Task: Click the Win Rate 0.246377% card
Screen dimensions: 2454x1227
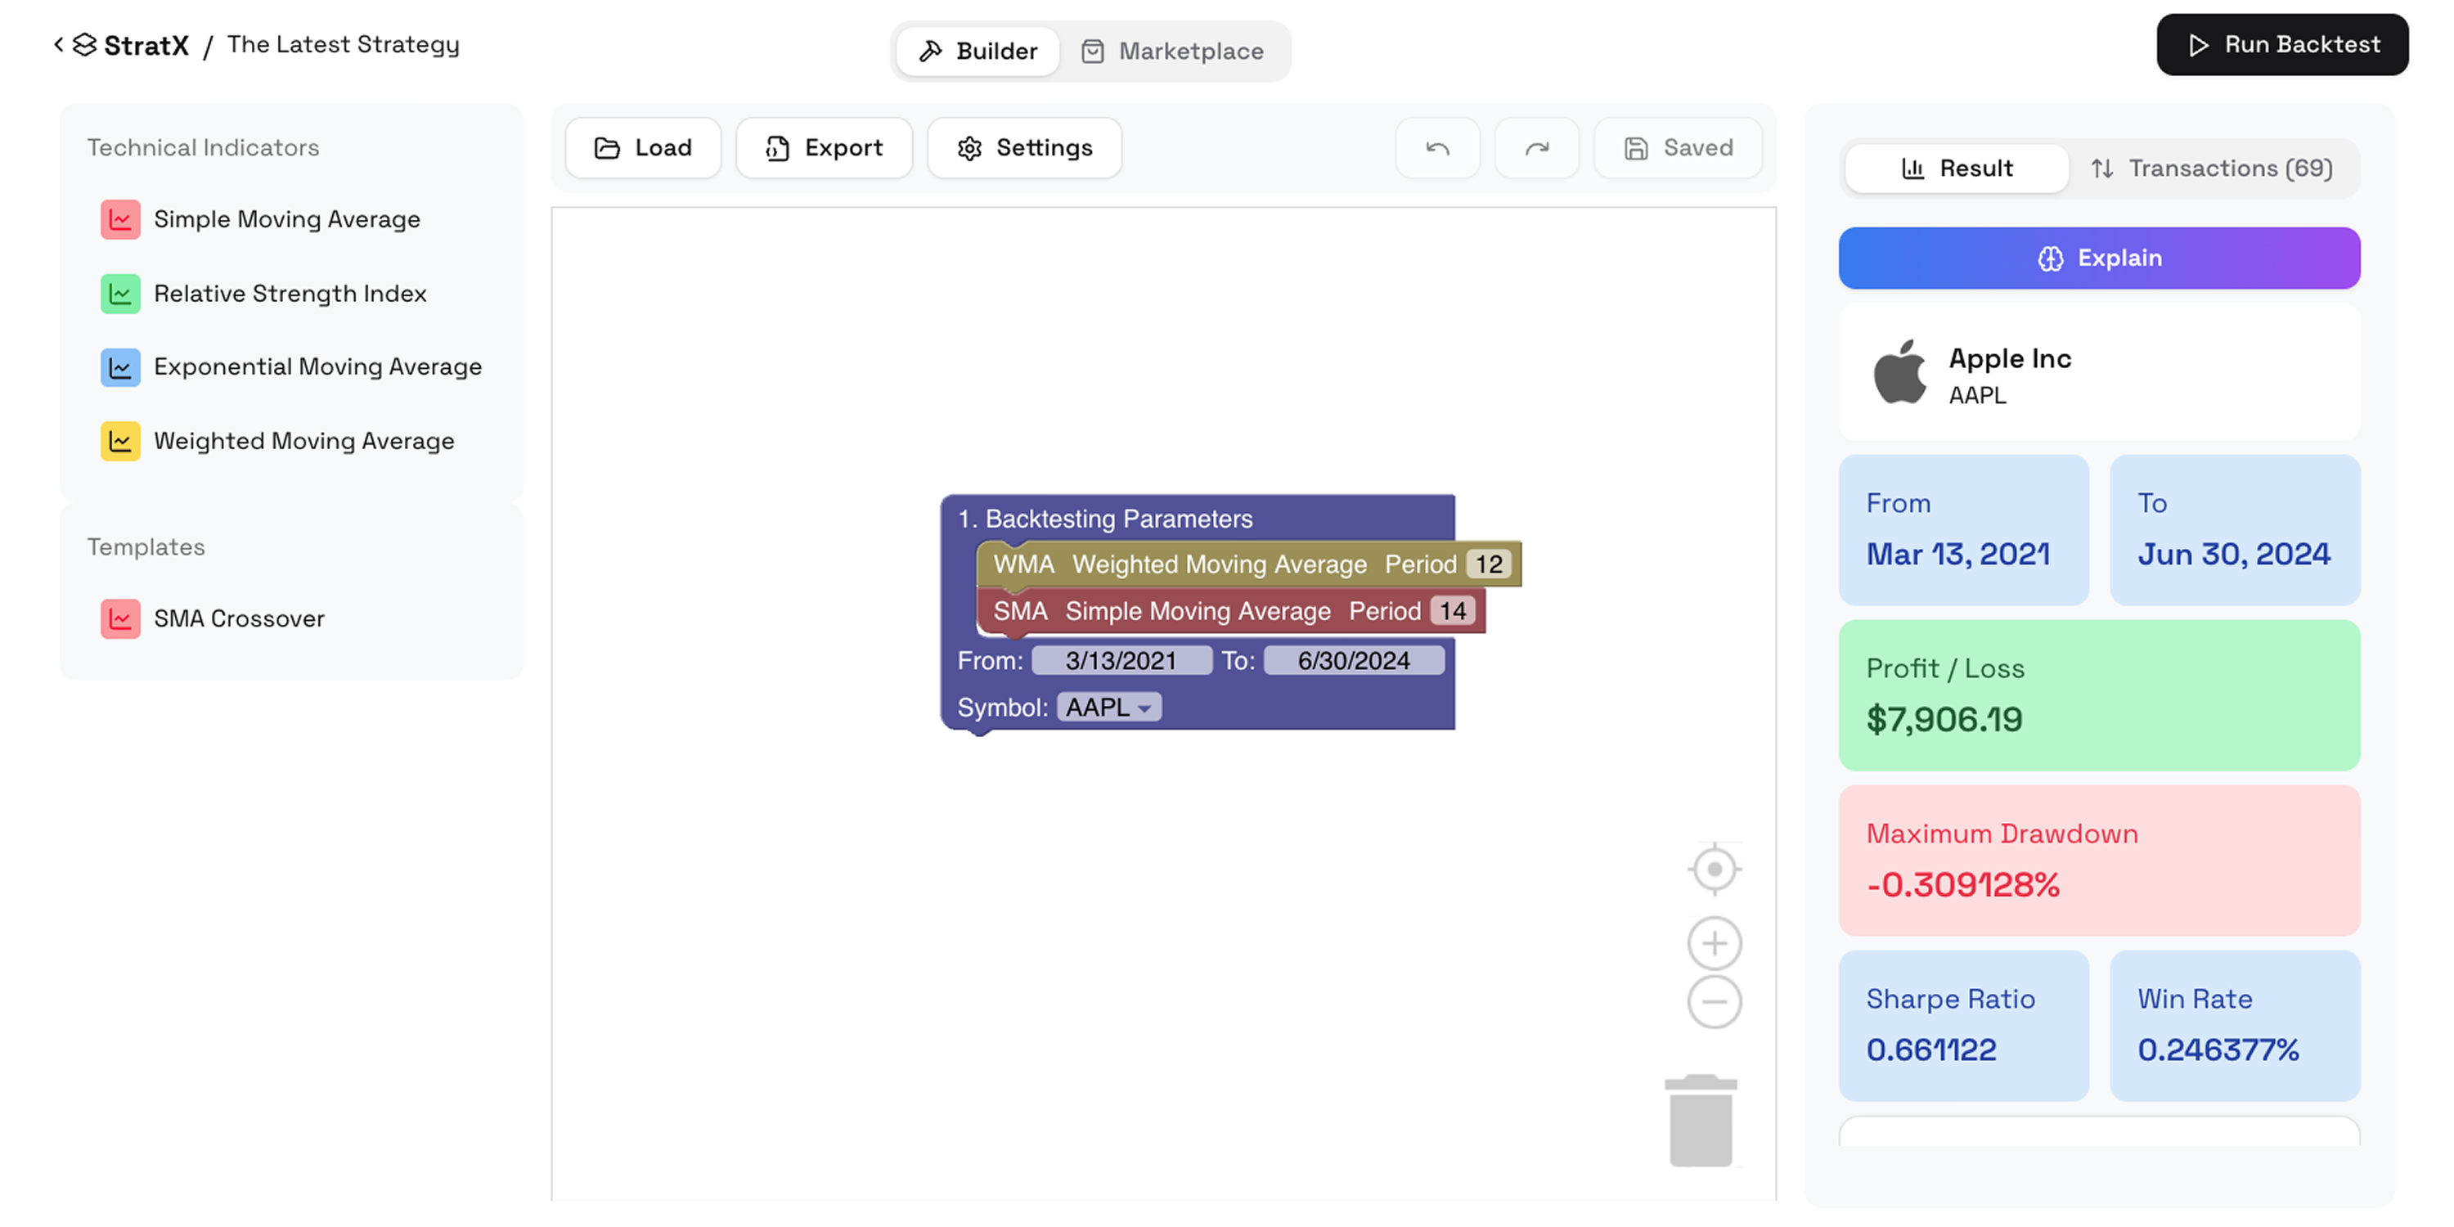Action: coord(2235,1025)
